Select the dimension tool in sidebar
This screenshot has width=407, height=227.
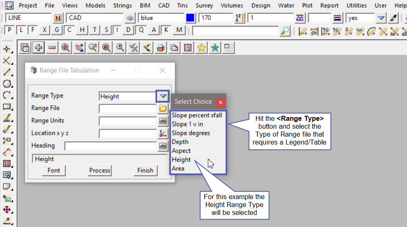point(7,152)
